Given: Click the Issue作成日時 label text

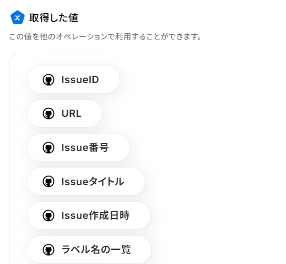Looking at the screenshot, I should pyautogui.click(x=95, y=216).
